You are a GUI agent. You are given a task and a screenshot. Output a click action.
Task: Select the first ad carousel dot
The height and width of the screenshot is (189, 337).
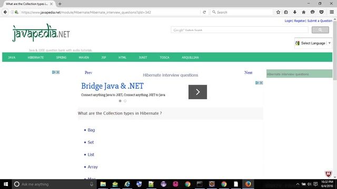pyautogui.click(x=120, y=101)
